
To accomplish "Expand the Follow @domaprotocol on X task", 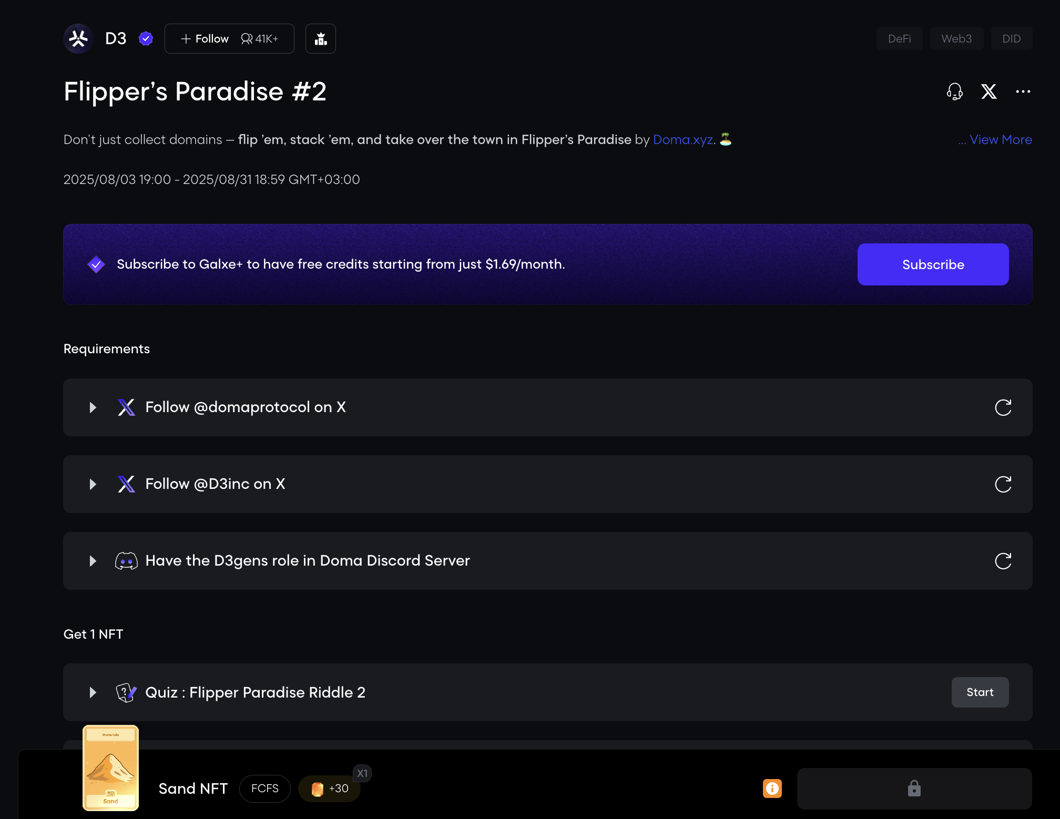I will 93,407.
